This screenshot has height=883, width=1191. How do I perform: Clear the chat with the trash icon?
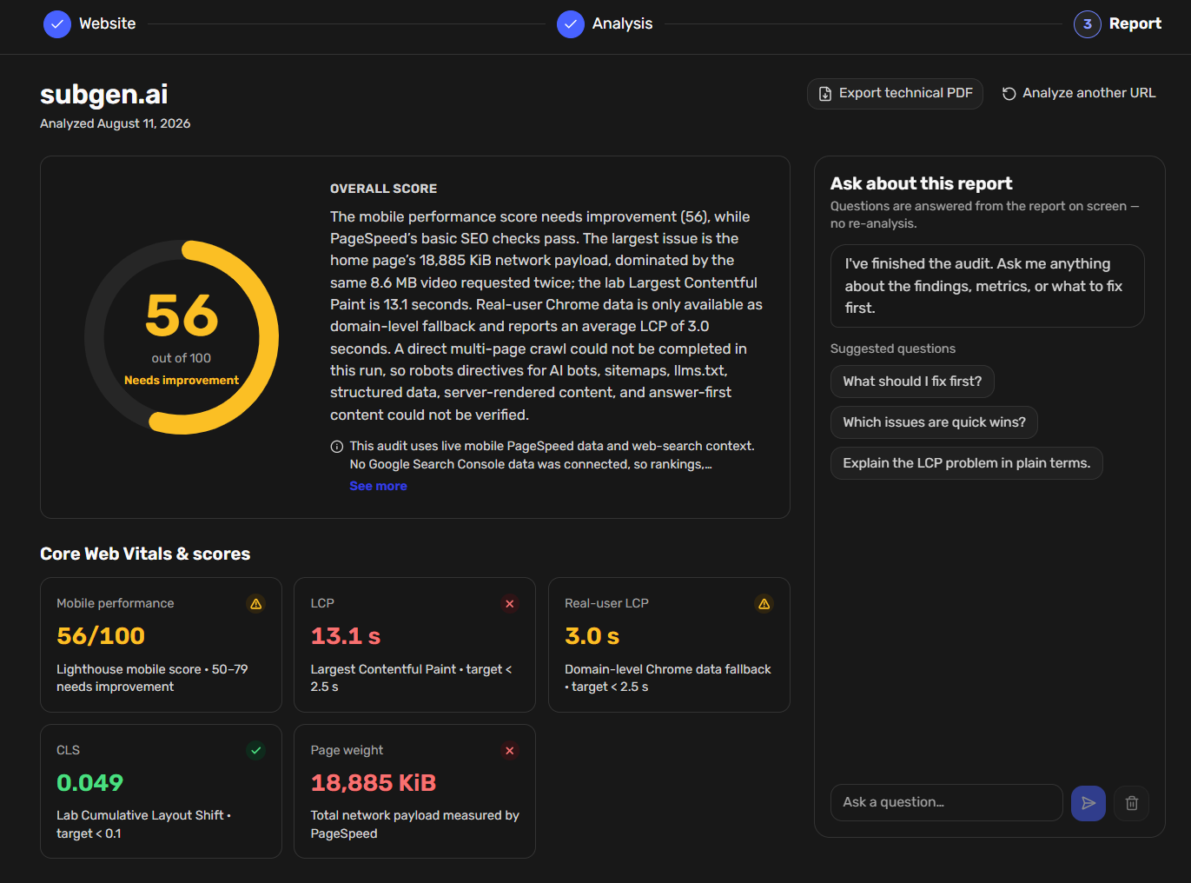click(1132, 803)
